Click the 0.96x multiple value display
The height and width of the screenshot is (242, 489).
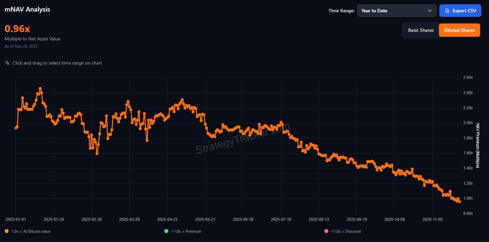click(x=17, y=28)
